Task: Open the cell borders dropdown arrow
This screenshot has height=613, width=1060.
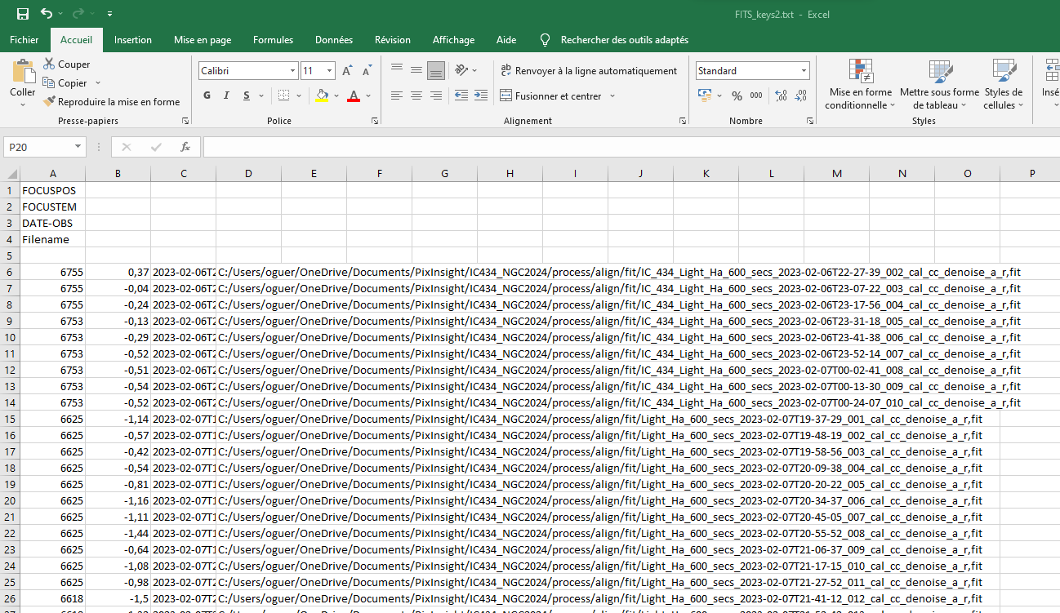Action: click(299, 96)
